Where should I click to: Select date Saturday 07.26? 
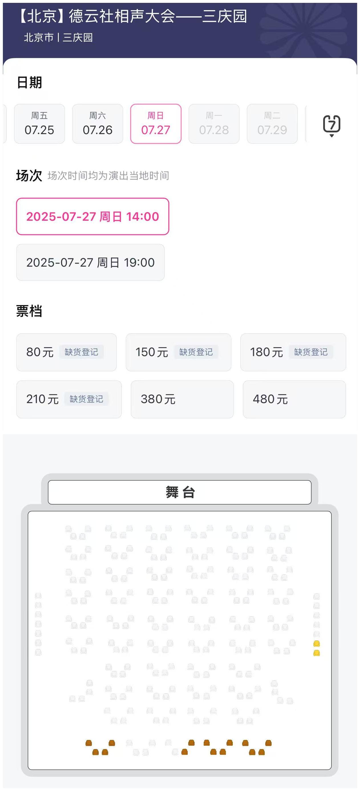coord(98,124)
